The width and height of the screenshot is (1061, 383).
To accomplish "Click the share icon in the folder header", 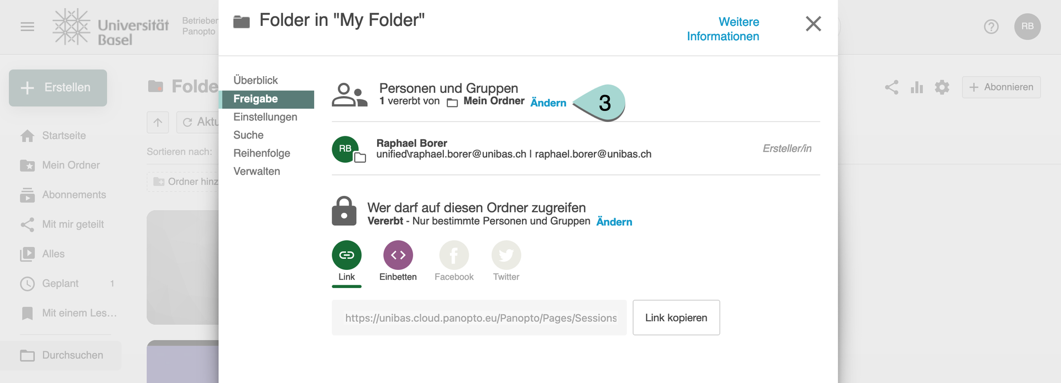I will click(891, 87).
